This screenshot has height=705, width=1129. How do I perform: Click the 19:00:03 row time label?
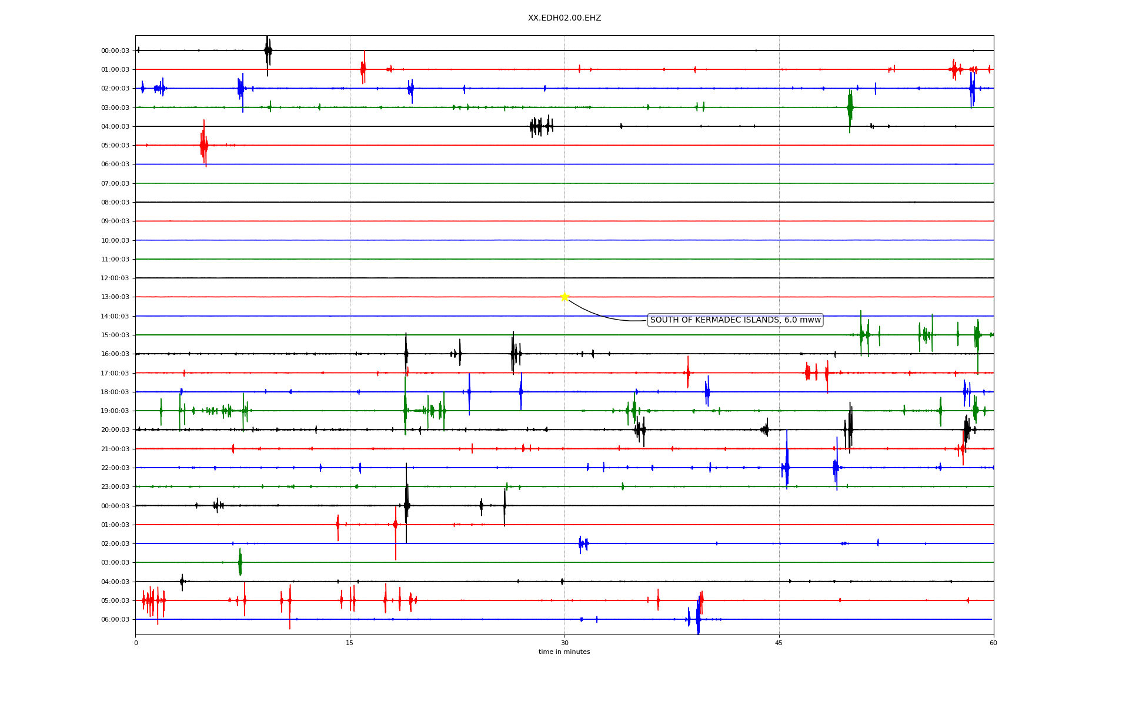tap(115, 411)
